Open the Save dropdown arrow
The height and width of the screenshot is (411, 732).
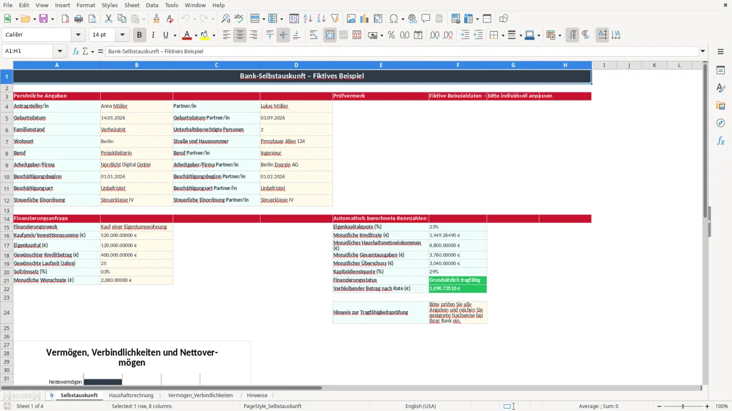click(52, 19)
